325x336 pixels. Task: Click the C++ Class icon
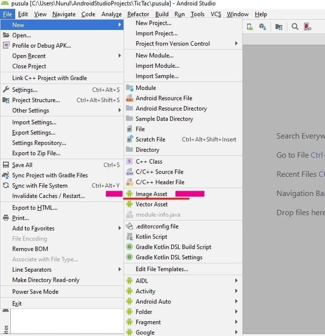click(129, 161)
